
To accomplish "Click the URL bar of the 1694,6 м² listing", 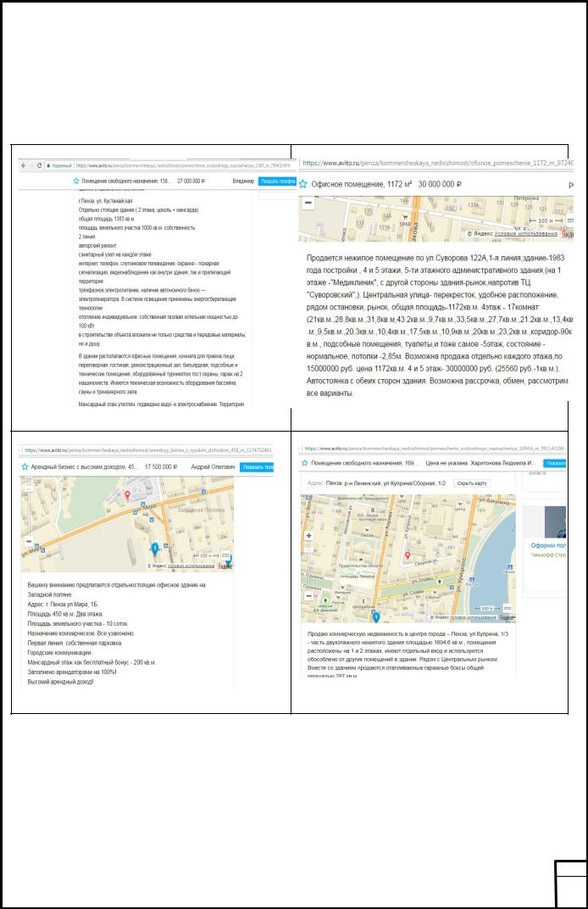I will (434, 449).
